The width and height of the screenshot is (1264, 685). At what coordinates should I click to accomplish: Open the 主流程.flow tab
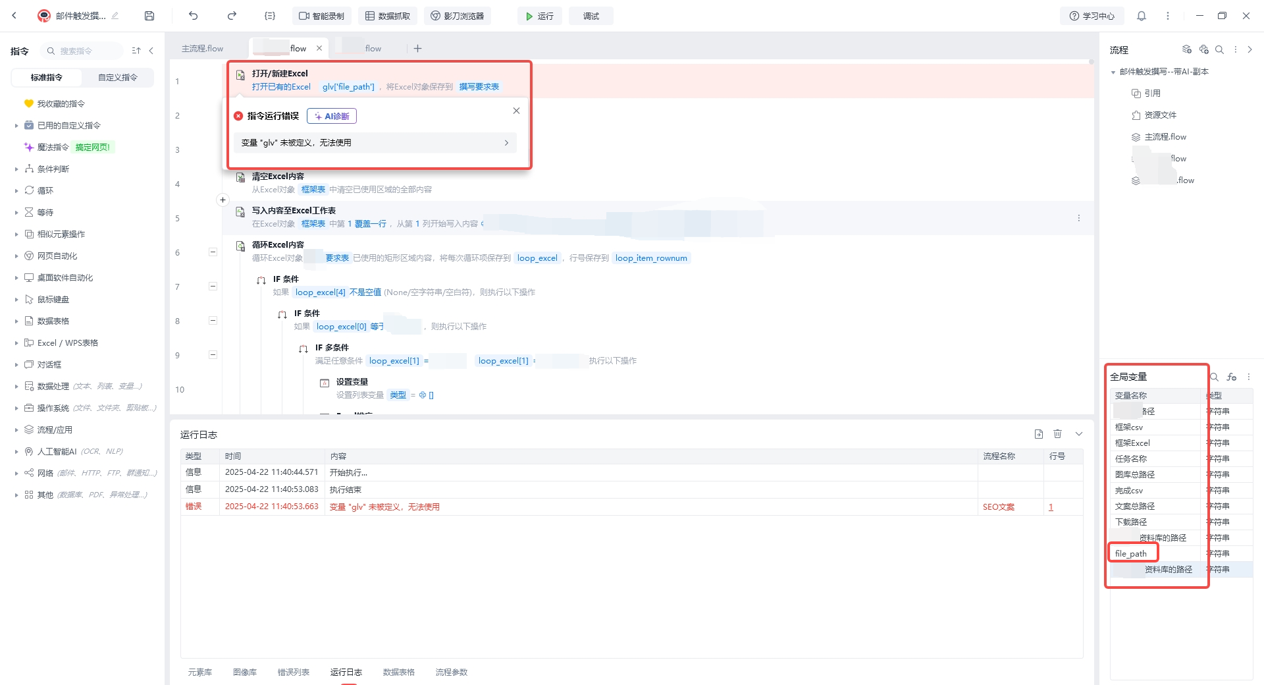203,49
